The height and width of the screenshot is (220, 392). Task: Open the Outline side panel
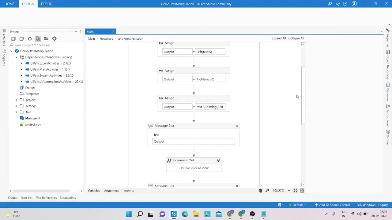(x=388, y=137)
